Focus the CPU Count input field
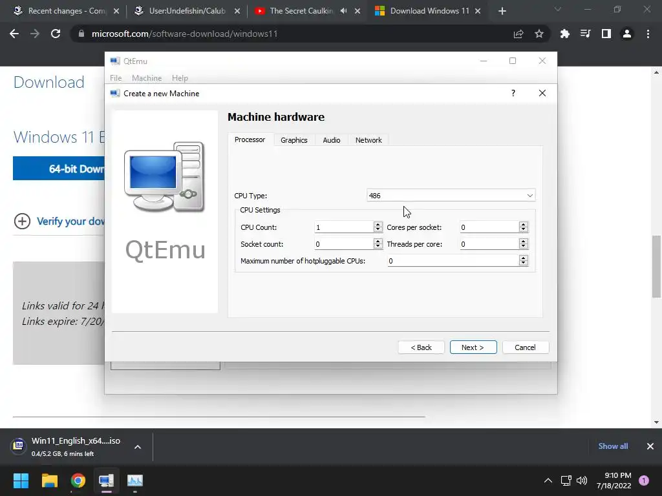Viewport: 662px width, 496px height. (x=344, y=227)
